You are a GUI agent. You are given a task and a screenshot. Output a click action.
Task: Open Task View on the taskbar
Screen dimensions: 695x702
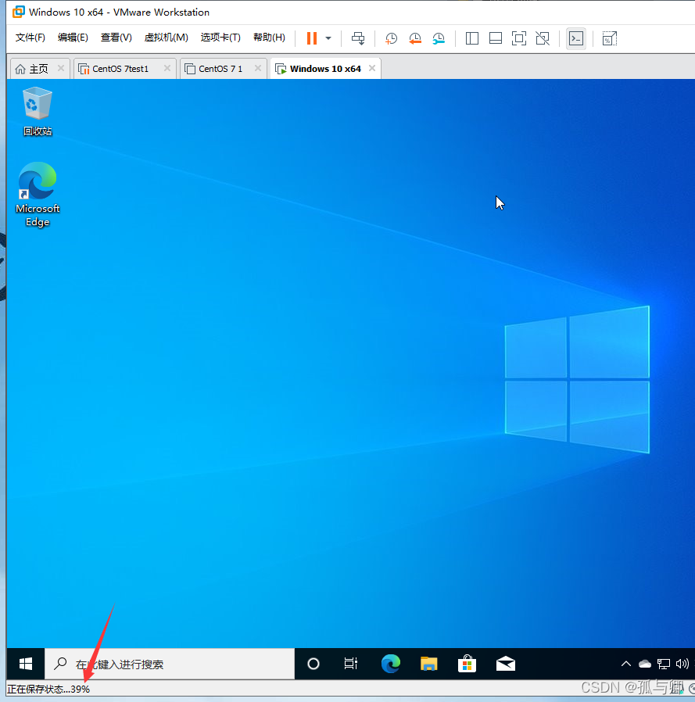click(x=351, y=664)
